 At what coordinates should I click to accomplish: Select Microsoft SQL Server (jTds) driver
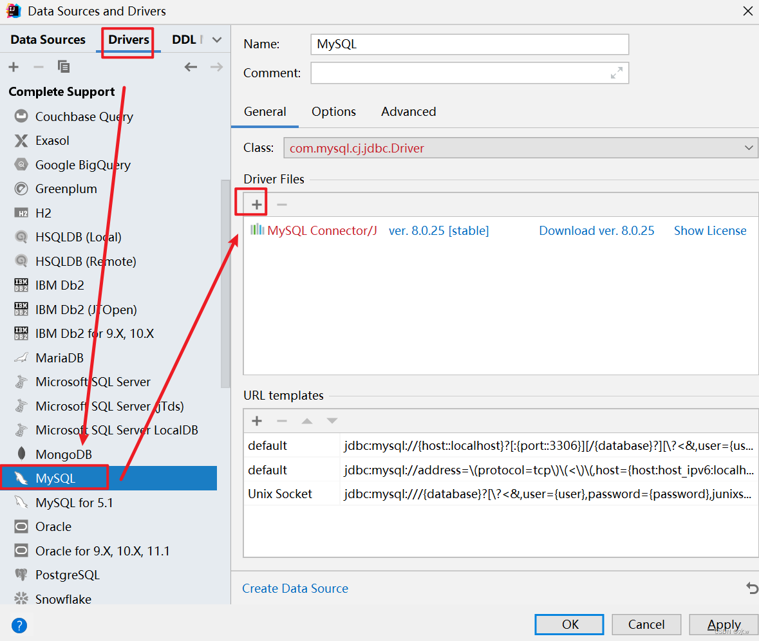point(109,406)
